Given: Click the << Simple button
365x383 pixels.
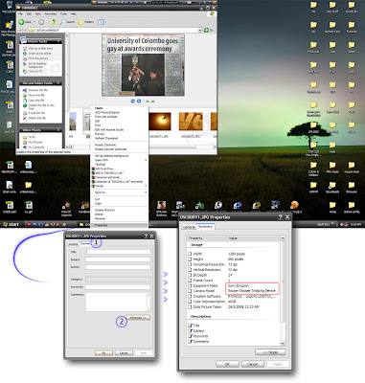Looking at the screenshot, I should point(270,352).
